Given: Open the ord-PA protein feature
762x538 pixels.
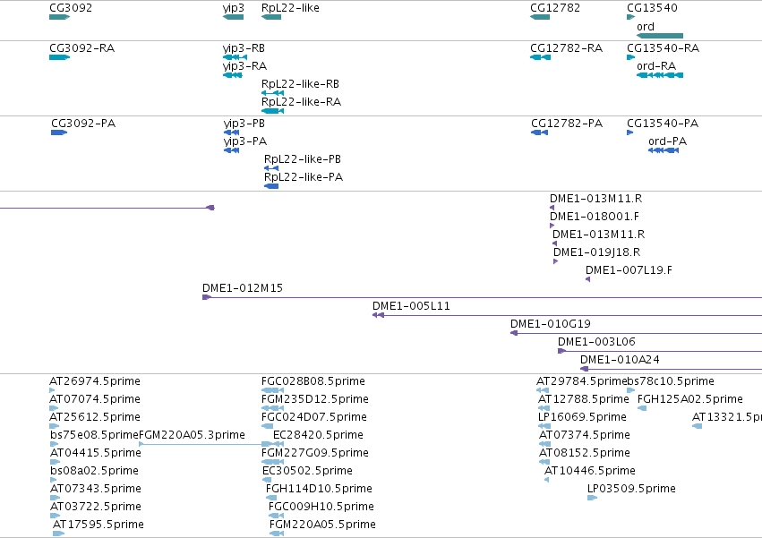Looking at the screenshot, I should [664, 150].
